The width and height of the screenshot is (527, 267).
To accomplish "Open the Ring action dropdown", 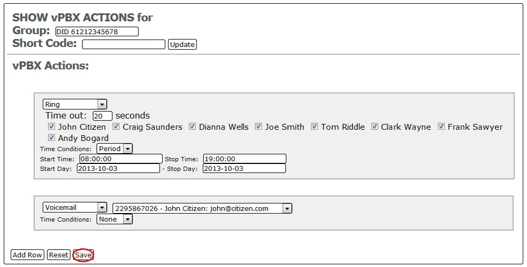I will (75, 105).
